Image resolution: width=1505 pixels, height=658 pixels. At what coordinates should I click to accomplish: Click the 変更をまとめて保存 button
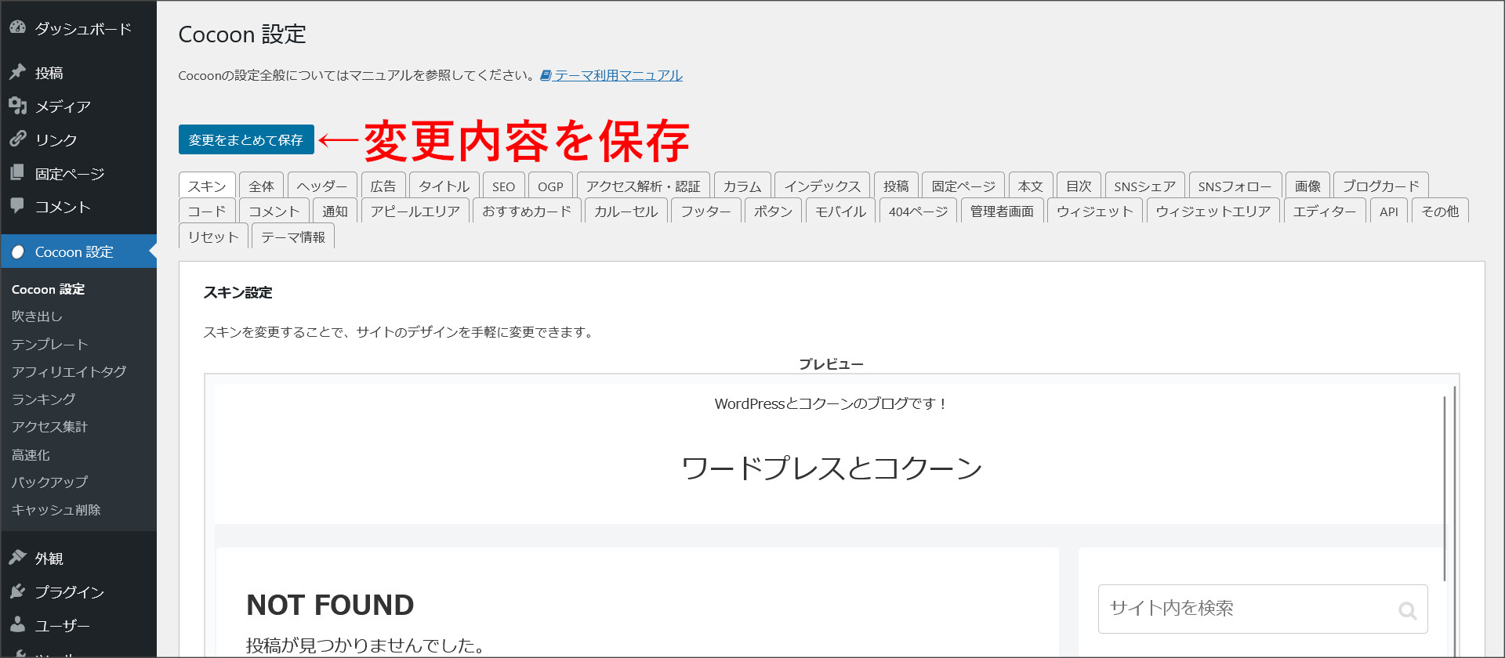[x=246, y=139]
